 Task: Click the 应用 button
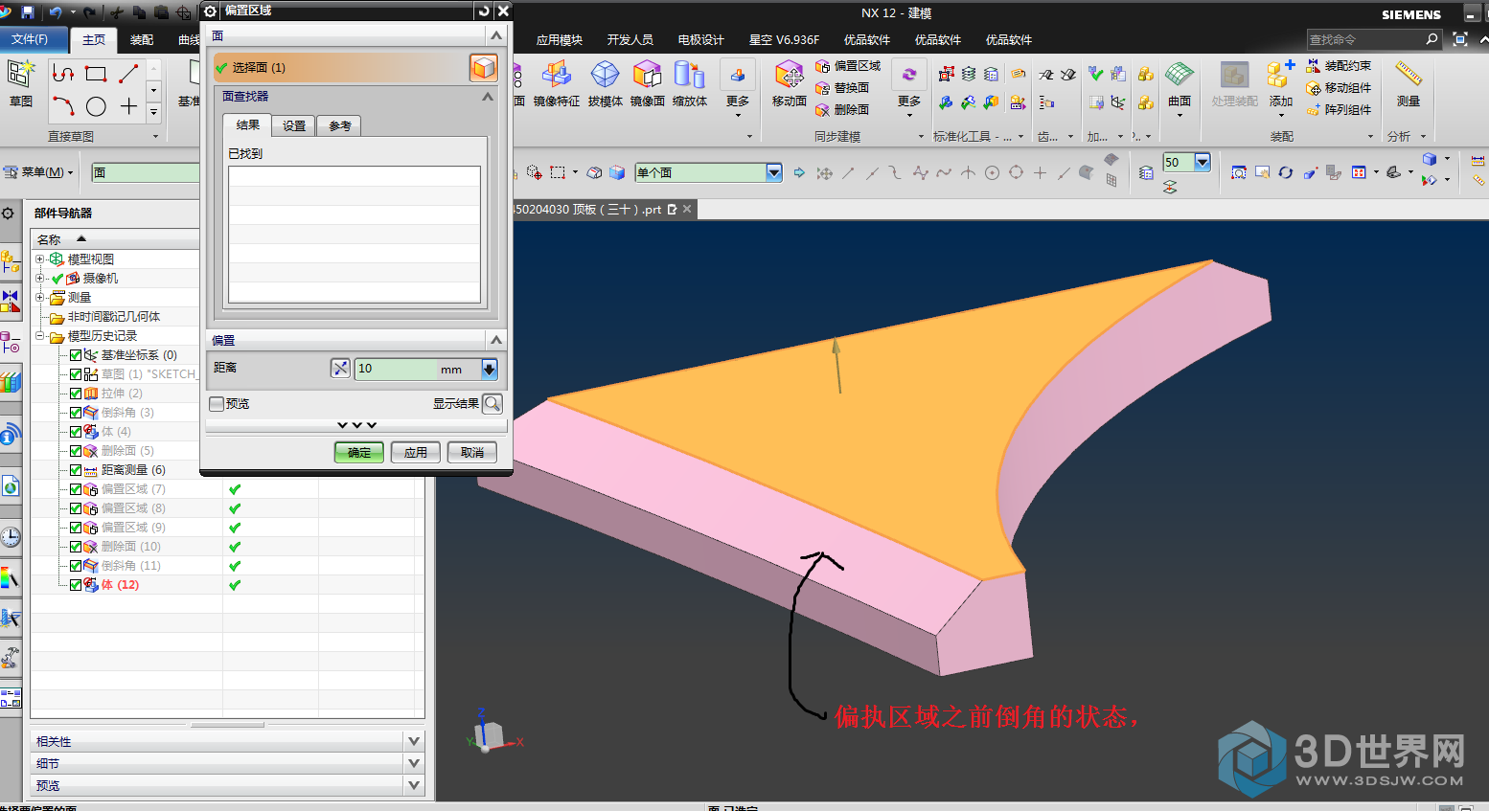point(416,452)
